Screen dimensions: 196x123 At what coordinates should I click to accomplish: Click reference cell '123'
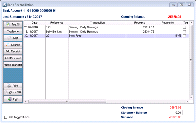[x=57, y=27]
